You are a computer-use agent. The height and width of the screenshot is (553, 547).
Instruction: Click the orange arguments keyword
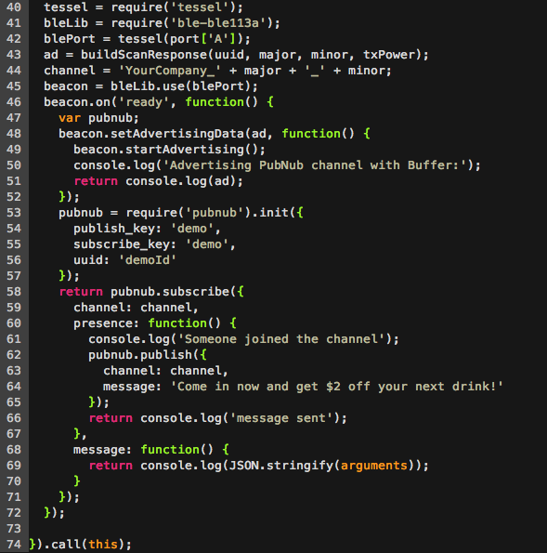[x=373, y=466]
